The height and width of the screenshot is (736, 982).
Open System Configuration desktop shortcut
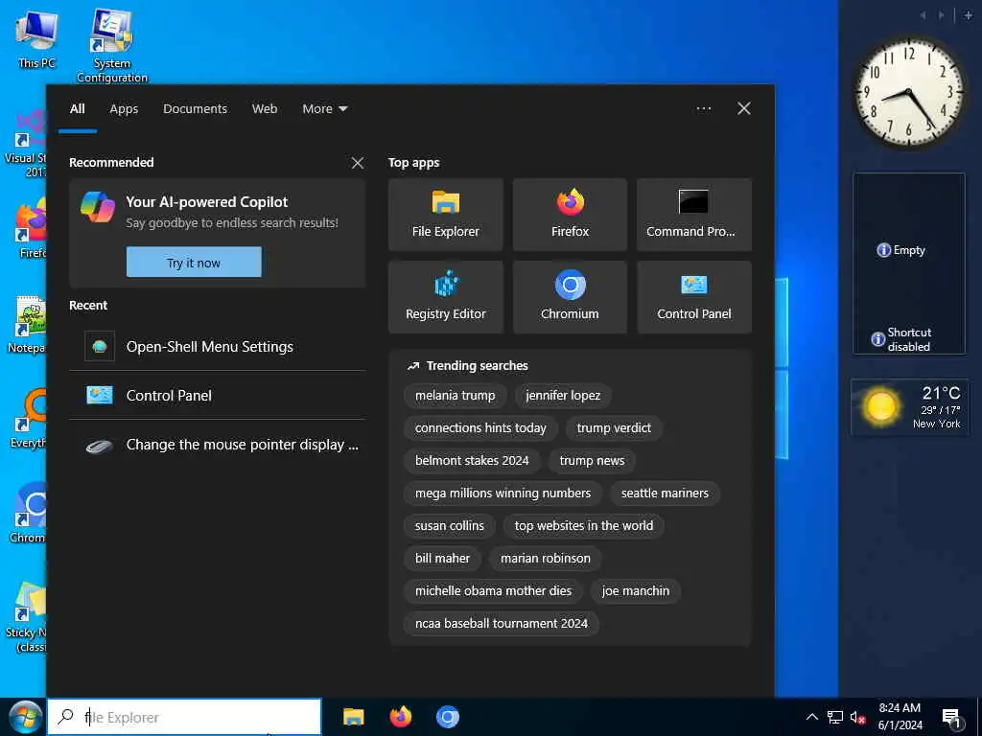pos(112,46)
